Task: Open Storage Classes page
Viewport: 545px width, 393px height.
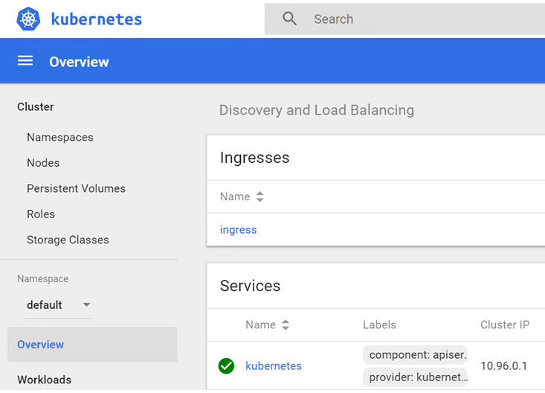Action: pos(68,240)
